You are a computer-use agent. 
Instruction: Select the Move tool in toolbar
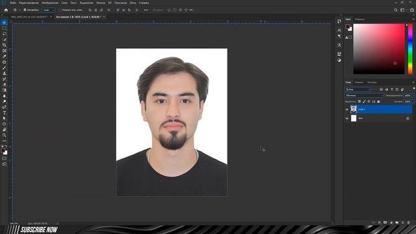click(x=5, y=23)
